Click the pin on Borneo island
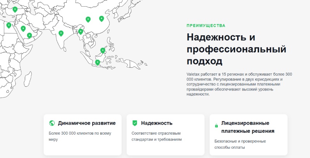 103,50
